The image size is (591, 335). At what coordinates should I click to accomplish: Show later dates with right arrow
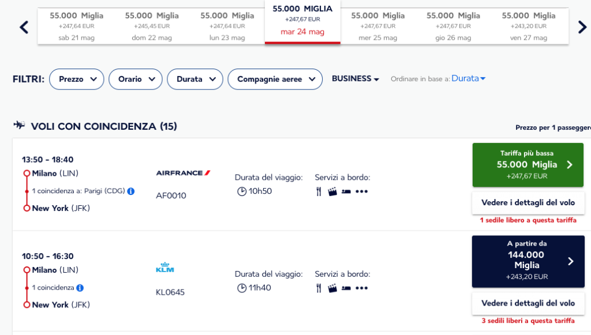[x=582, y=27]
